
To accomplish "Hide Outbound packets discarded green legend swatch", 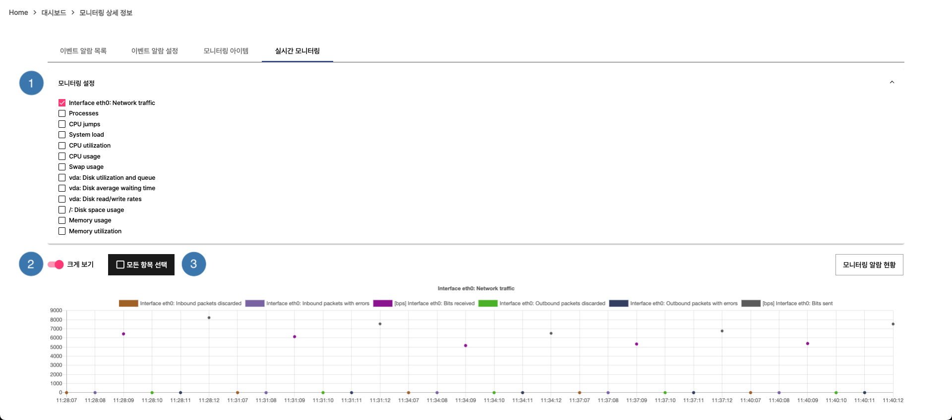I will click(x=488, y=304).
